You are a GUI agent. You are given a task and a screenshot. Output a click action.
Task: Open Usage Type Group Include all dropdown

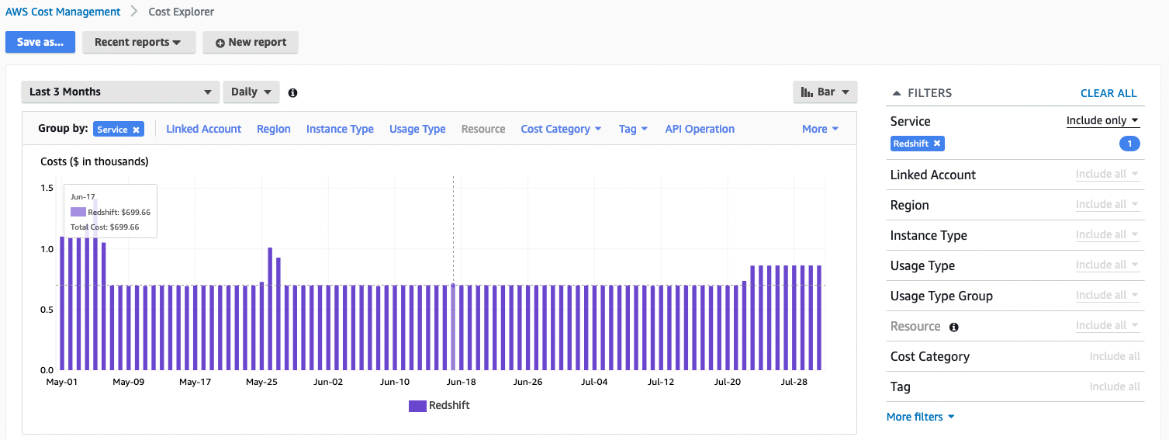[x=1108, y=295]
